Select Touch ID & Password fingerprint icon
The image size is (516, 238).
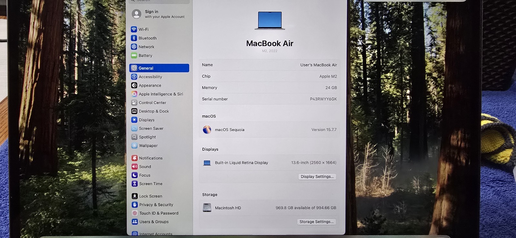coord(135,213)
